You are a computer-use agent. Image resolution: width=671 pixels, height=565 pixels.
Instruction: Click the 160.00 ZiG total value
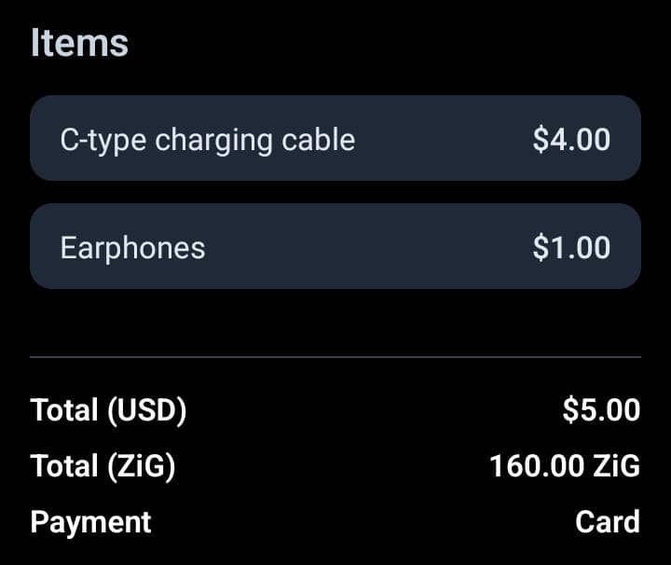click(565, 465)
